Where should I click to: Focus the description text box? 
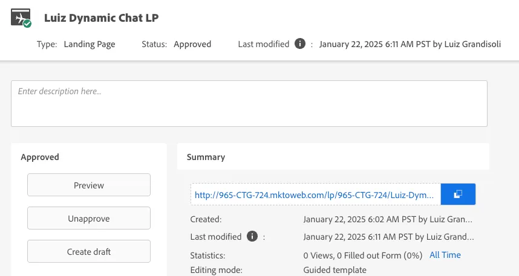249,103
